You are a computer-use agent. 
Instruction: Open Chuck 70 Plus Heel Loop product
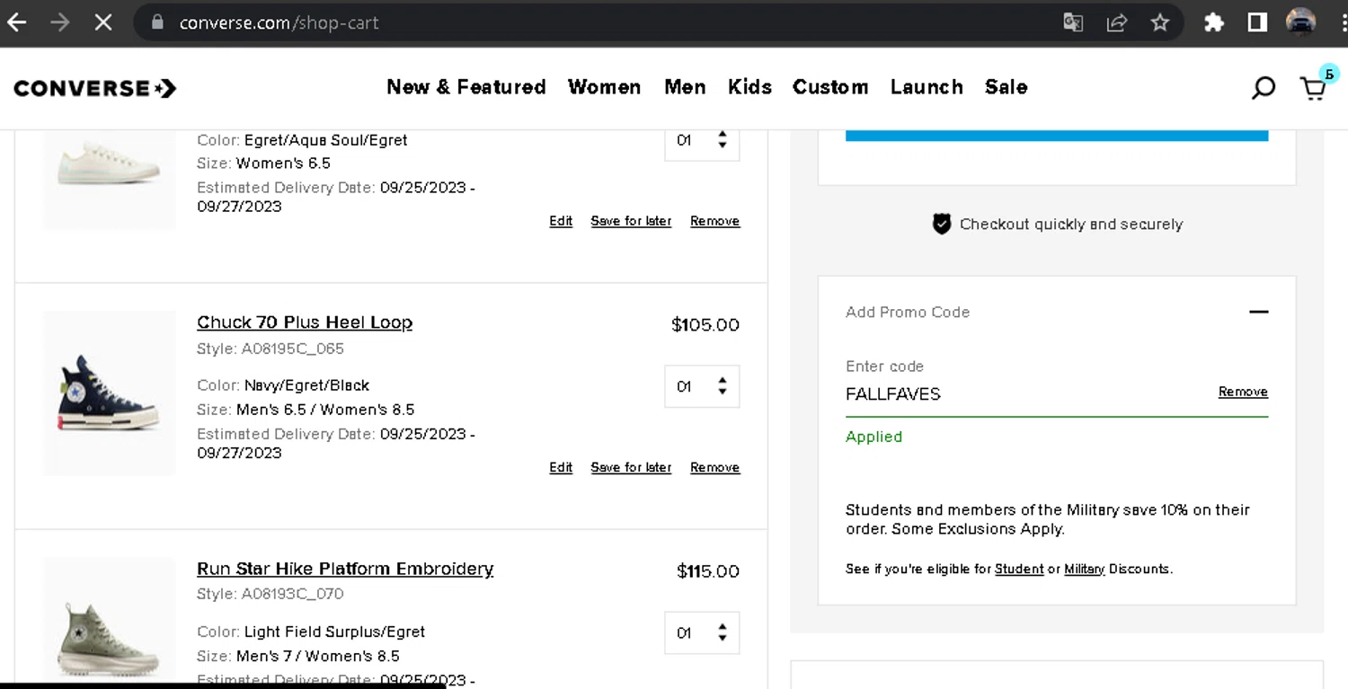[305, 322]
